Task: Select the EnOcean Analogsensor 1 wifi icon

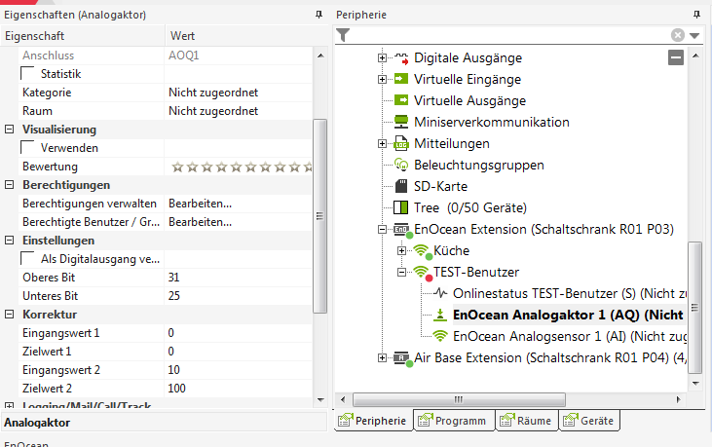Action: [440, 336]
